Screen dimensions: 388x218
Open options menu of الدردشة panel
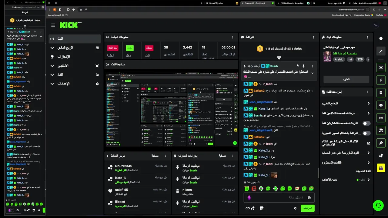(x=313, y=37)
